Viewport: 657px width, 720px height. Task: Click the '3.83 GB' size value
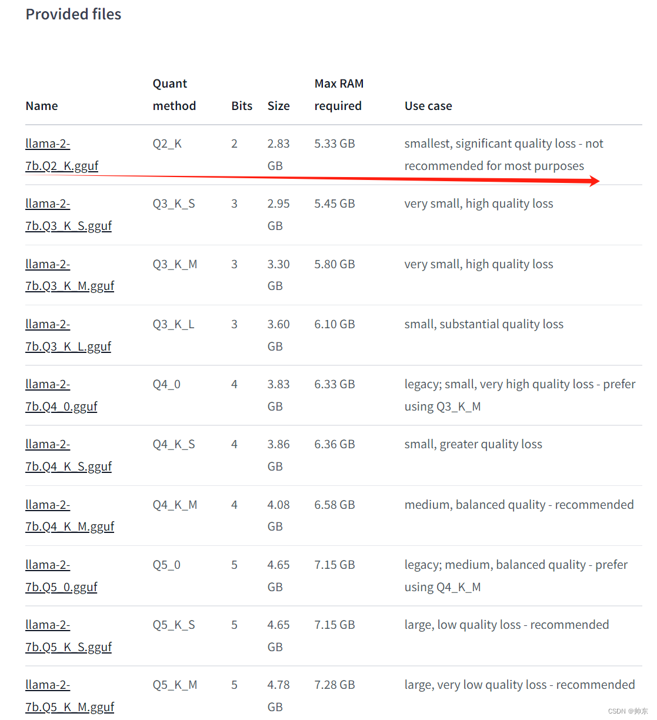click(278, 395)
